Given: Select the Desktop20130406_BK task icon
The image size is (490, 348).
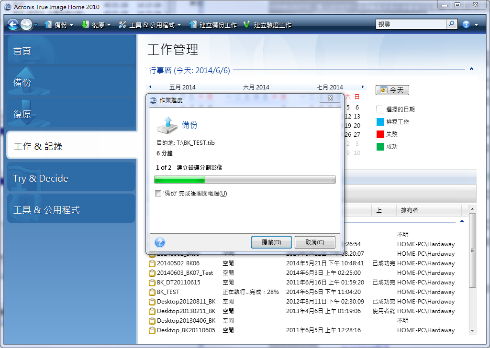Looking at the screenshot, I should point(152,321).
